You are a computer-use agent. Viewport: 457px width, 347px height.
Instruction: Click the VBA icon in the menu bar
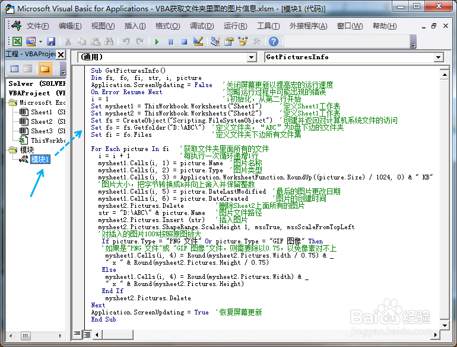point(17,26)
